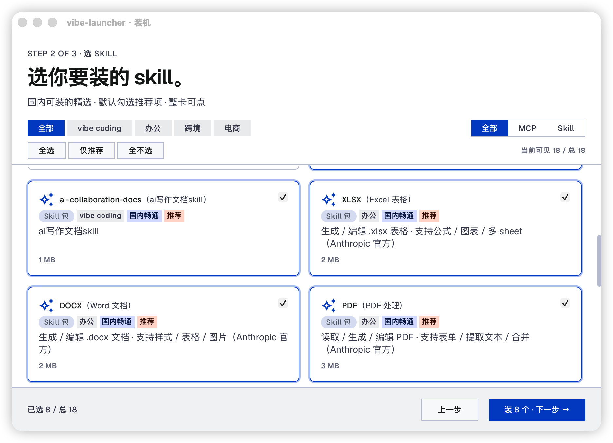This screenshot has height=443, width=613.
Task: Uncheck the ai-collaboration-docs skill checkbox
Action: (283, 197)
